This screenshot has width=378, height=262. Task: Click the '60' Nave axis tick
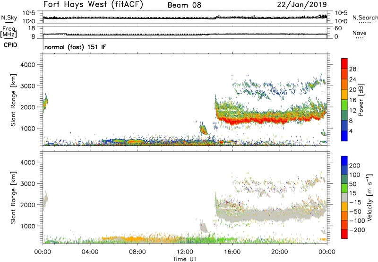[x=338, y=28]
